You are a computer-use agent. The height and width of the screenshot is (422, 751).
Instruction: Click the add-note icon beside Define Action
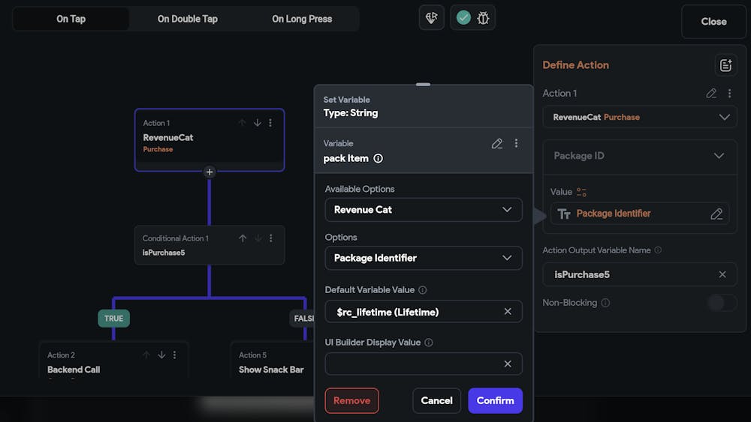tap(725, 65)
